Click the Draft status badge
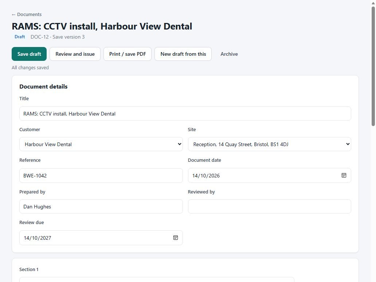Viewport: 376px width, 282px height. pos(20,37)
